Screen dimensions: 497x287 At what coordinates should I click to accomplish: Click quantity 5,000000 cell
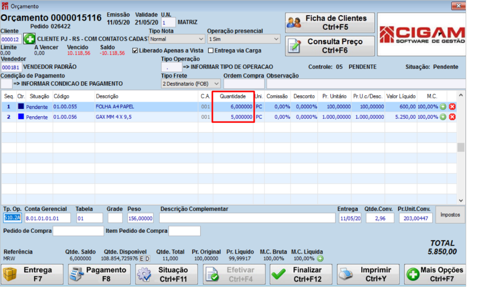[x=233, y=117]
